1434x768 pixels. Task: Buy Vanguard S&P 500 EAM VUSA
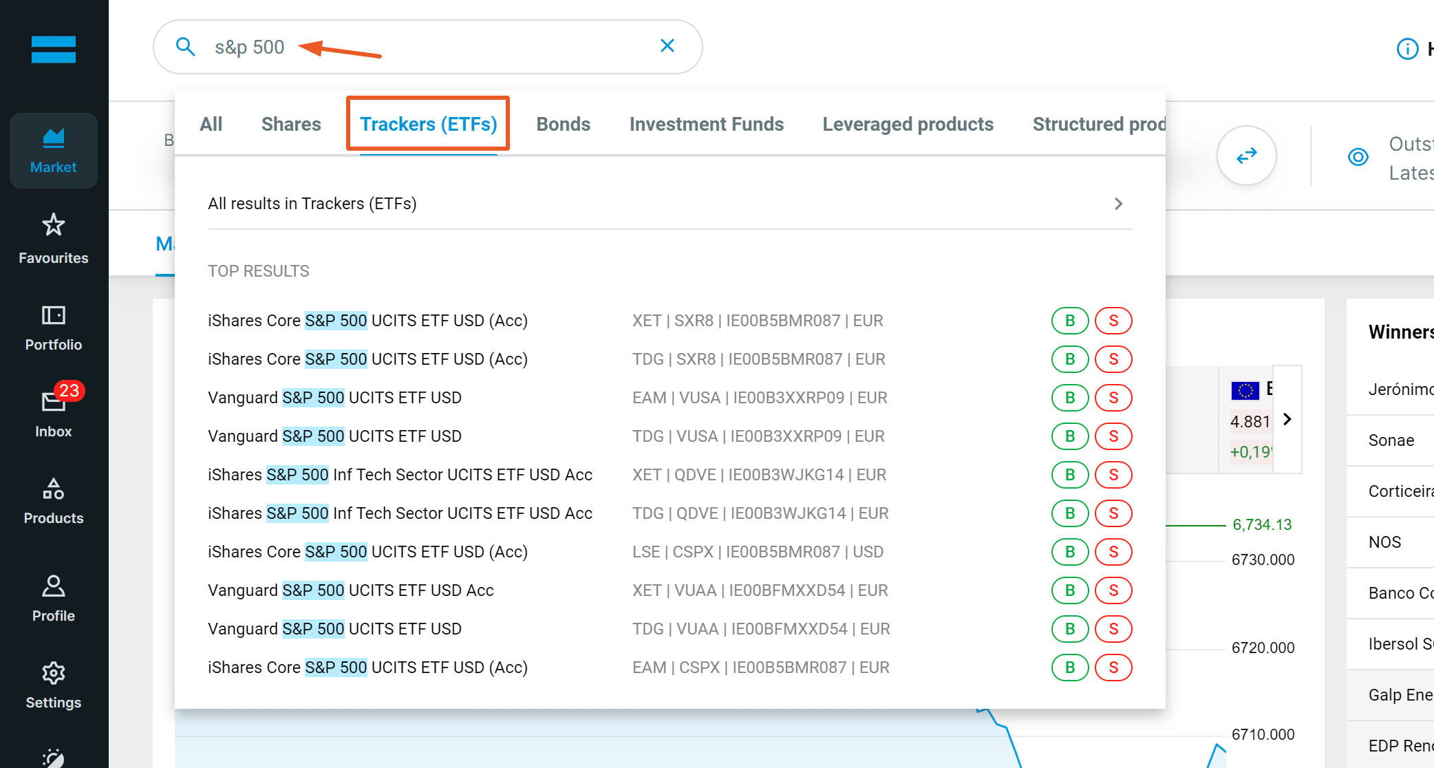click(x=1070, y=398)
